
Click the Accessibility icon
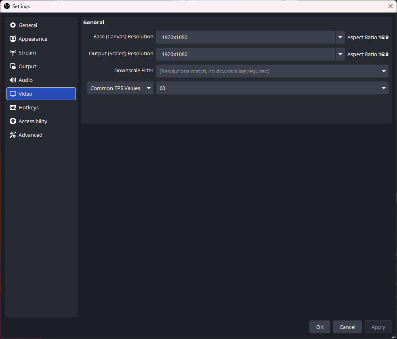pyautogui.click(x=13, y=121)
